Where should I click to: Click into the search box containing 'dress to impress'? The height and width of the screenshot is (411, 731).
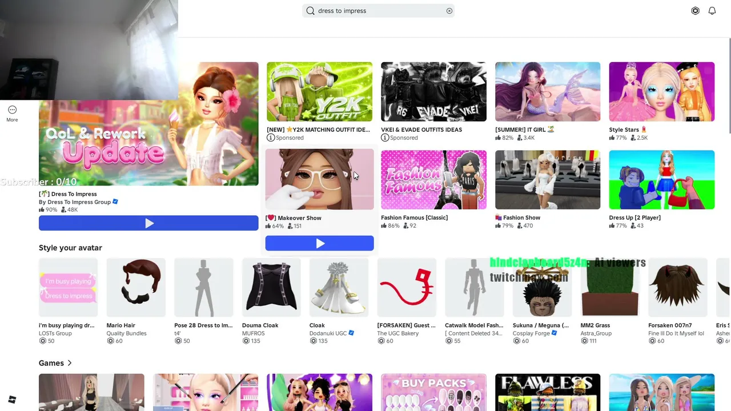point(379,11)
